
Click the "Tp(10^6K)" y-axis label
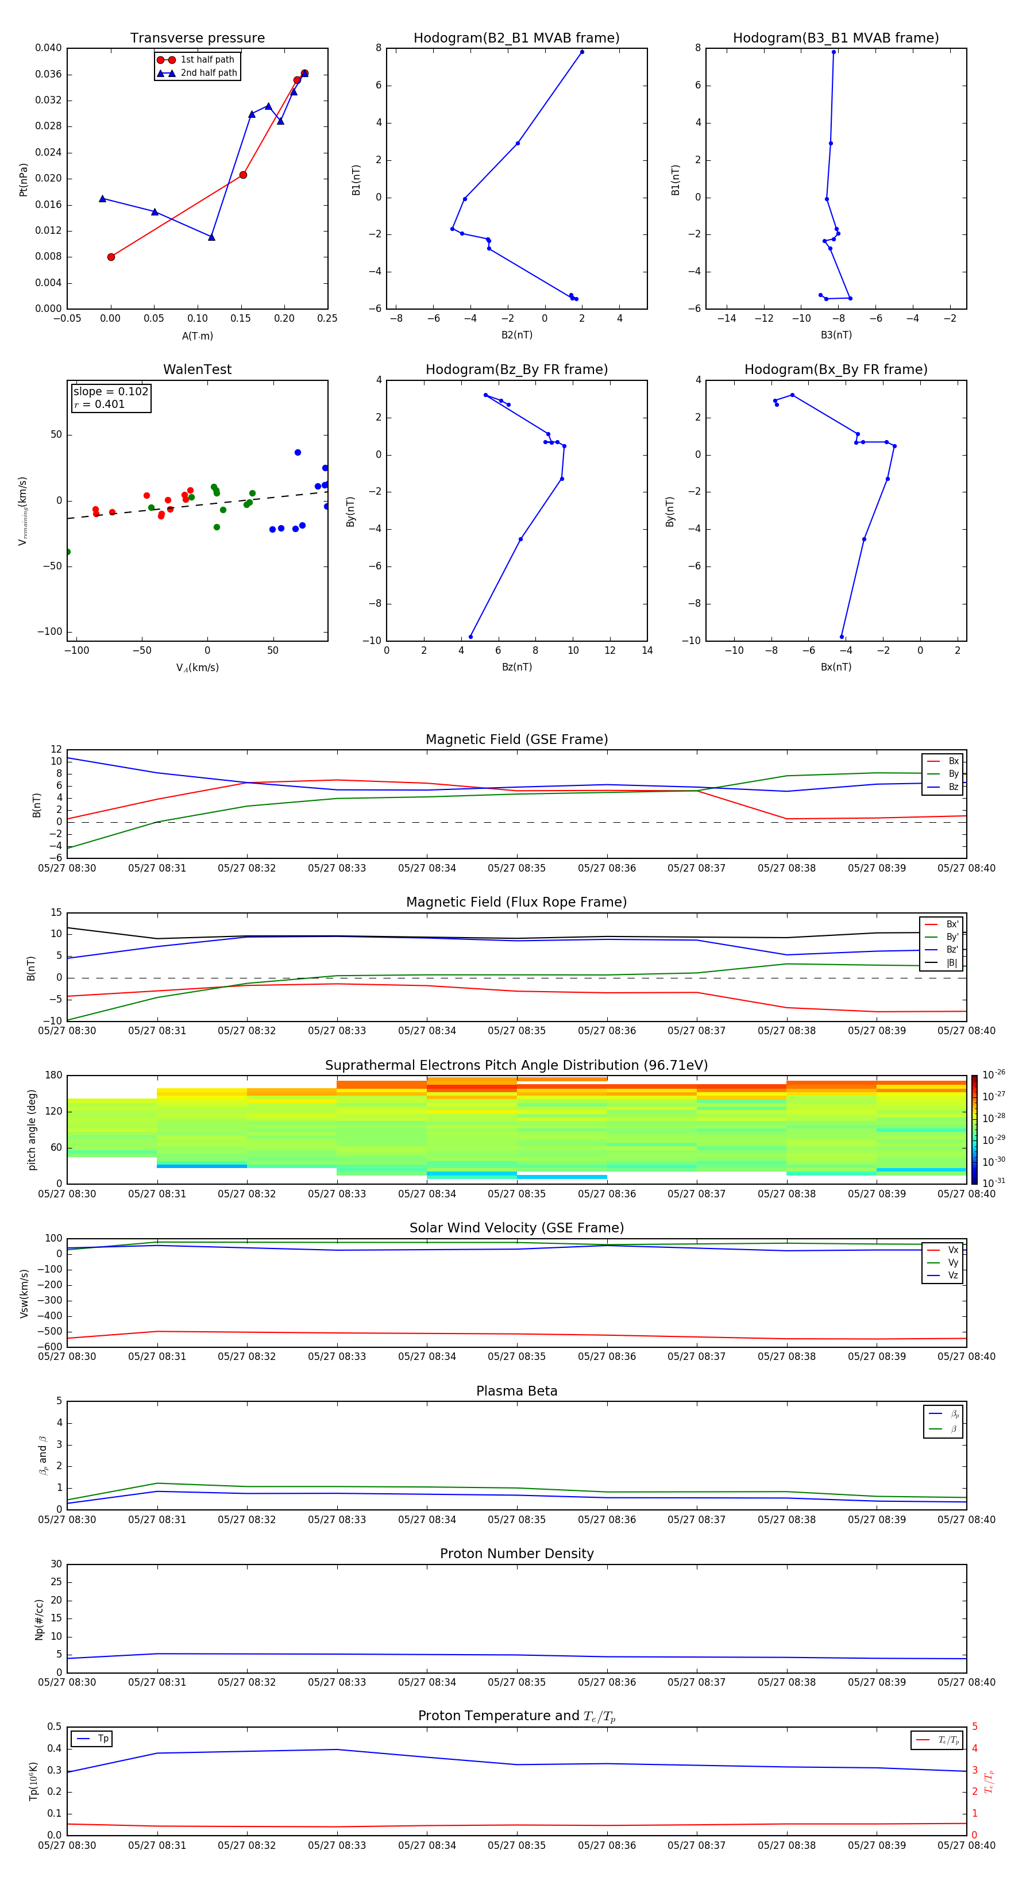33,1781
